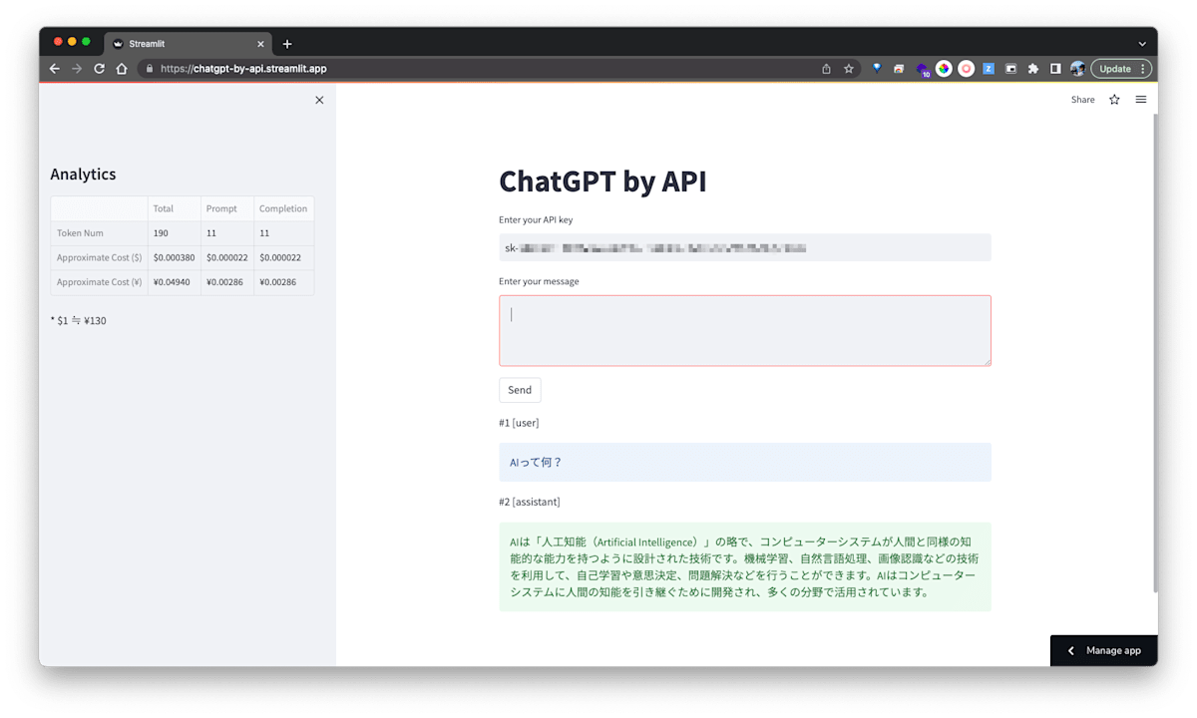
Task: Open the rainbow color wheel extension
Action: pyautogui.click(x=944, y=69)
